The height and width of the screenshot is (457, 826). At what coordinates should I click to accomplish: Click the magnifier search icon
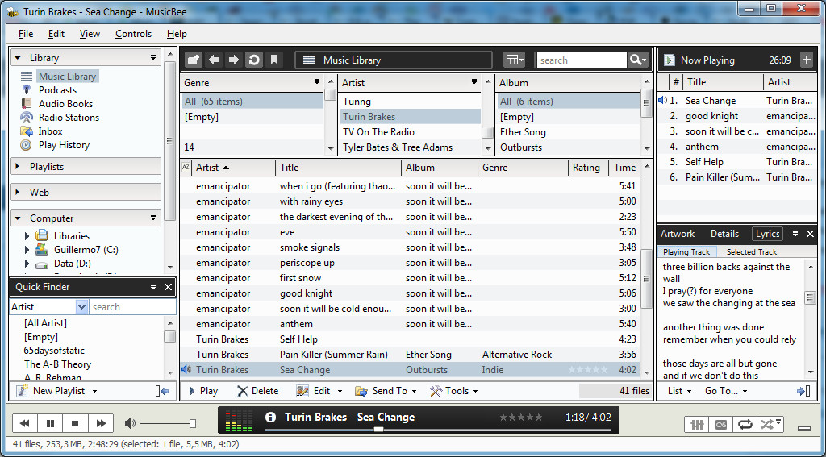[637, 60]
